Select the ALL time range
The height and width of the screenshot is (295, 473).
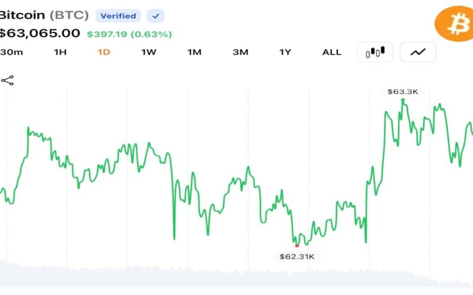click(332, 52)
